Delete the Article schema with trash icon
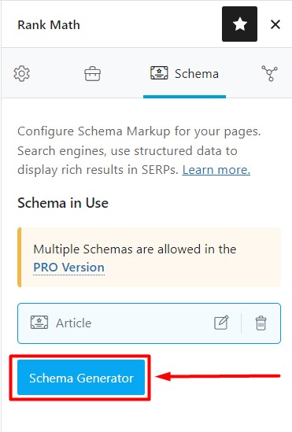292x432 pixels. click(261, 323)
